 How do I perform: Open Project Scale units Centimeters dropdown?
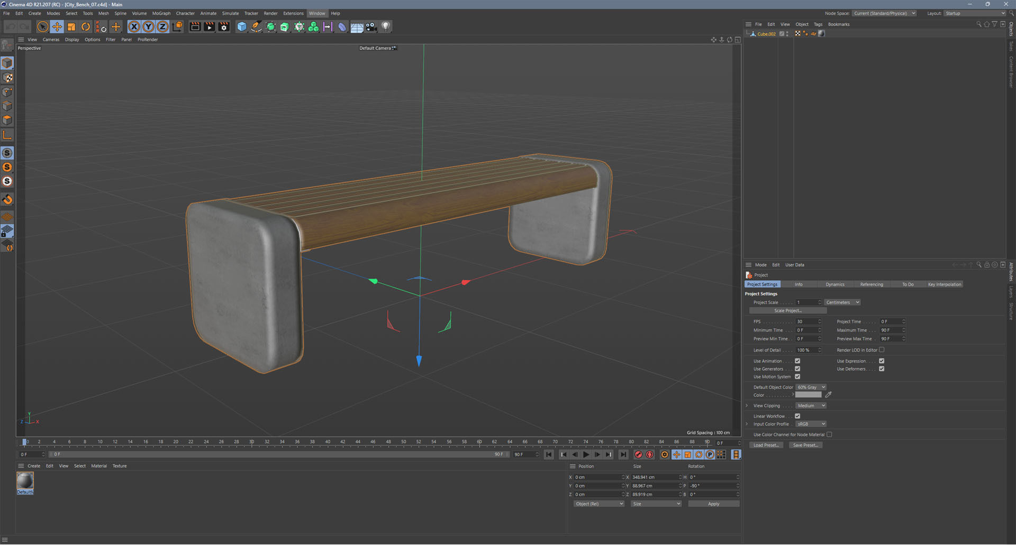[x=842, y=302]
